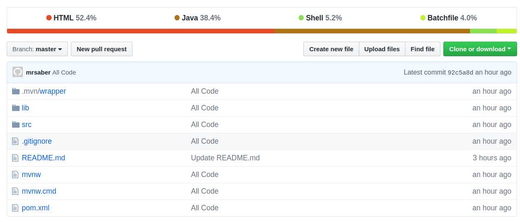The width and height of the screenshot is (520, 222).
Task: Click All Code message on .gitignore row
Action: click(x=205, y=141)
